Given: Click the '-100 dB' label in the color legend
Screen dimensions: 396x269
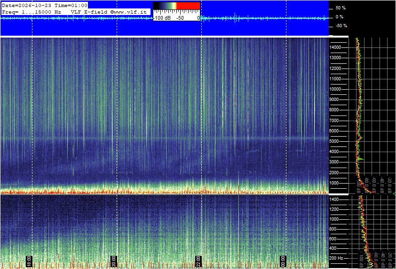Looking at the screenshot, I should point(162,18).
